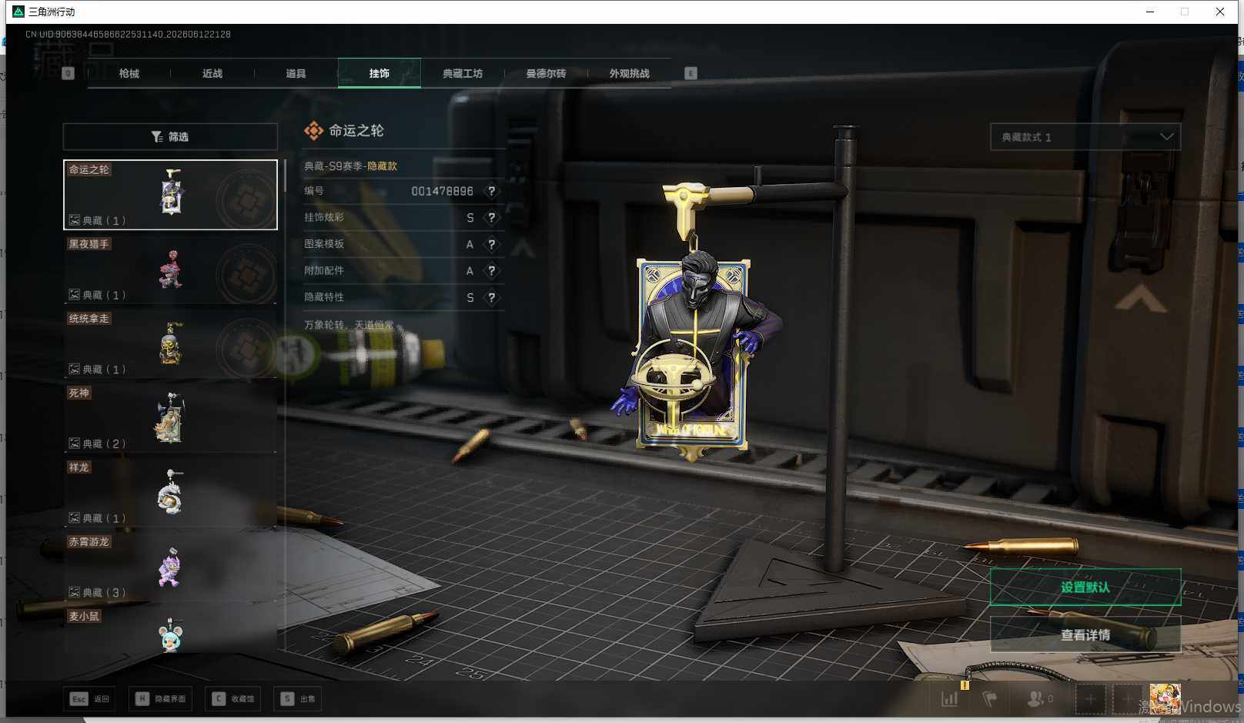Click the help icon next to 编号
Viewport: 1244px width, 723px height.
coord(491,191)
